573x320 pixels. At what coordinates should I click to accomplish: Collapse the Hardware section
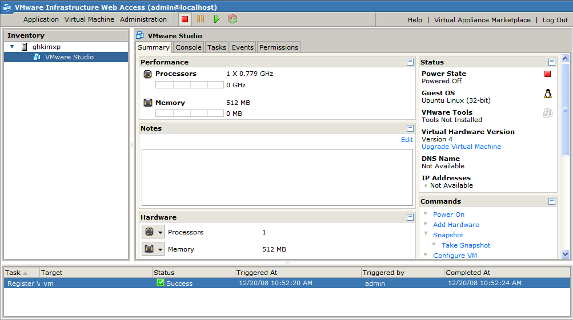[x=410, y=217]
